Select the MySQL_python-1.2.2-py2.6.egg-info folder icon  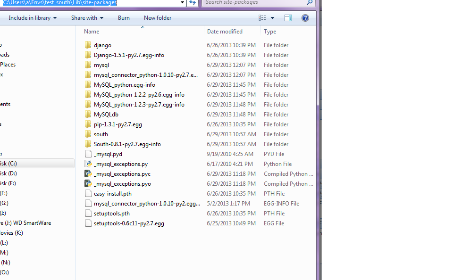point(88,94)
